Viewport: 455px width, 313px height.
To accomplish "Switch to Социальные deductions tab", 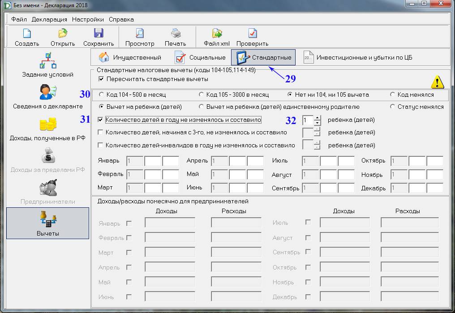I will click(200, 57).
